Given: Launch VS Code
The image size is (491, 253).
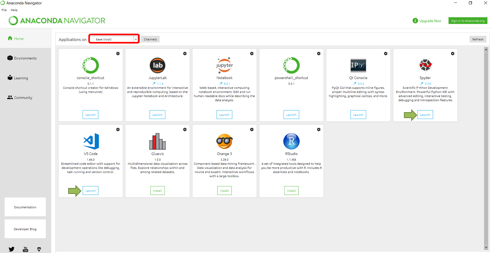Looking at the screenshot, I should (x=90, y=191).
